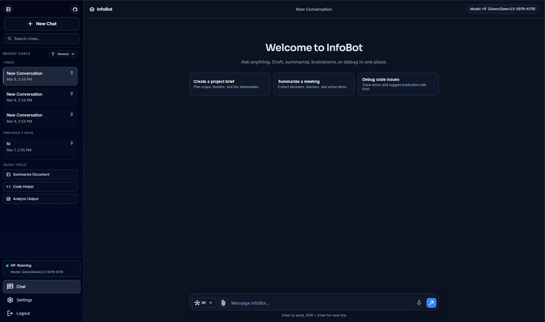Click the 'Debug code issues' suggestion card

pos(398,84)
